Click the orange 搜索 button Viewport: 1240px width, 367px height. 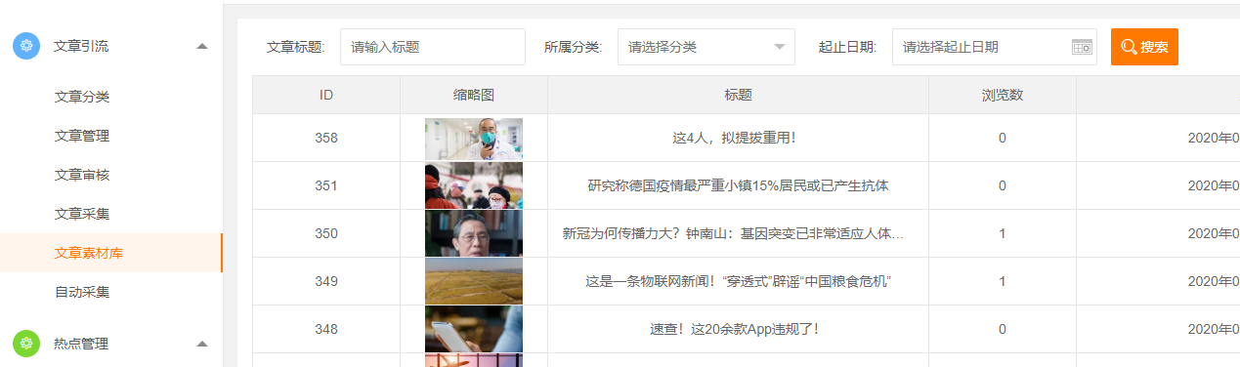click(1144, 47)
